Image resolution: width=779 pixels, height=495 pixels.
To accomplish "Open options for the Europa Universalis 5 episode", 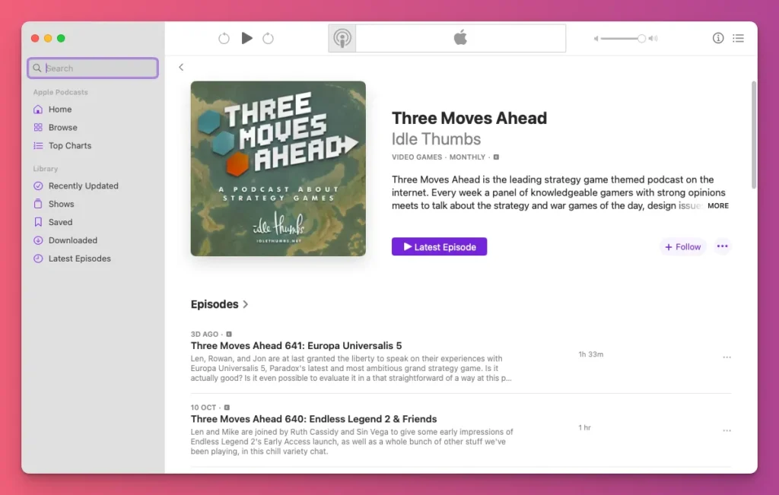I will coord(727,357).
